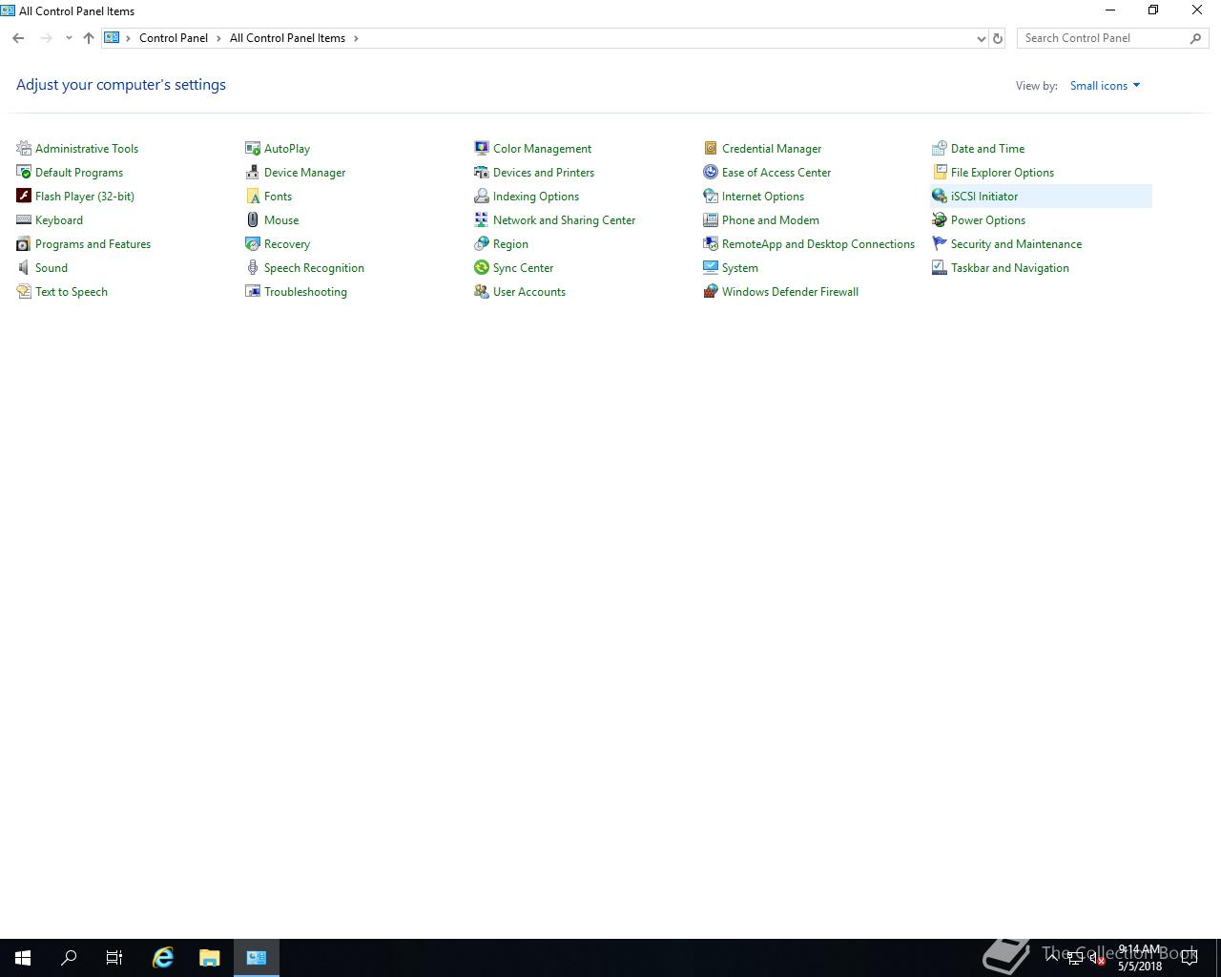Open the Sync Center icon

coord(482,267)
